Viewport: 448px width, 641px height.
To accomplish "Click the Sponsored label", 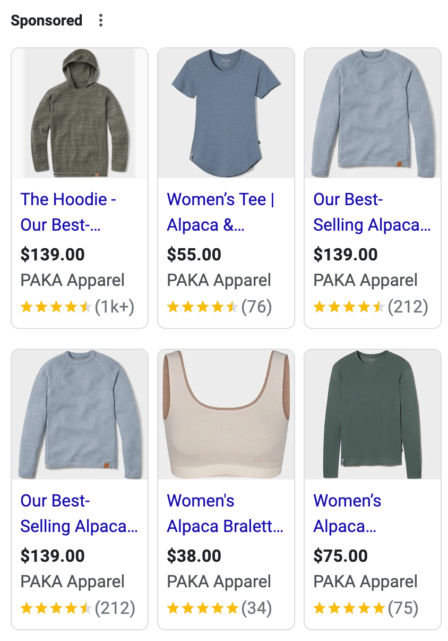I will coord(46,20).
